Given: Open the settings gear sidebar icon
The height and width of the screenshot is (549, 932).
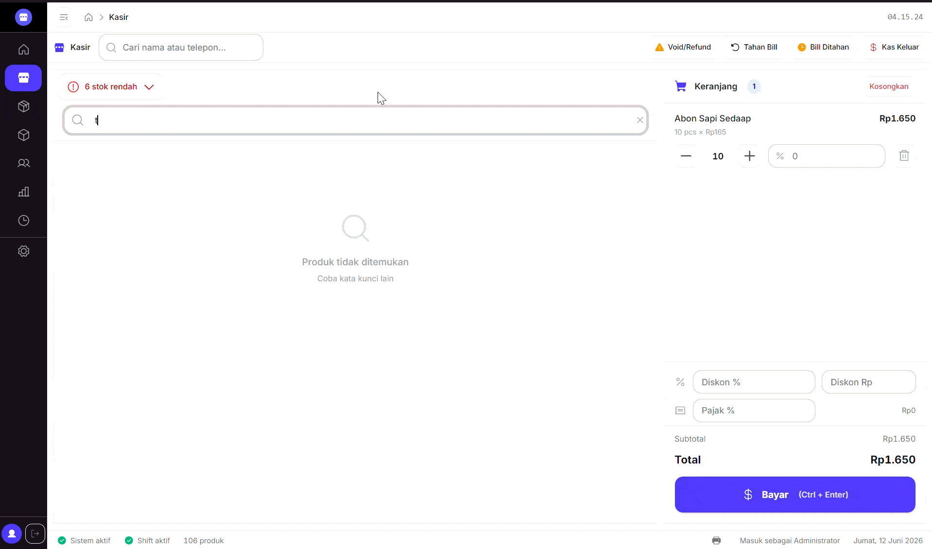Looking at the screenshot, I should tap(23, 251).
